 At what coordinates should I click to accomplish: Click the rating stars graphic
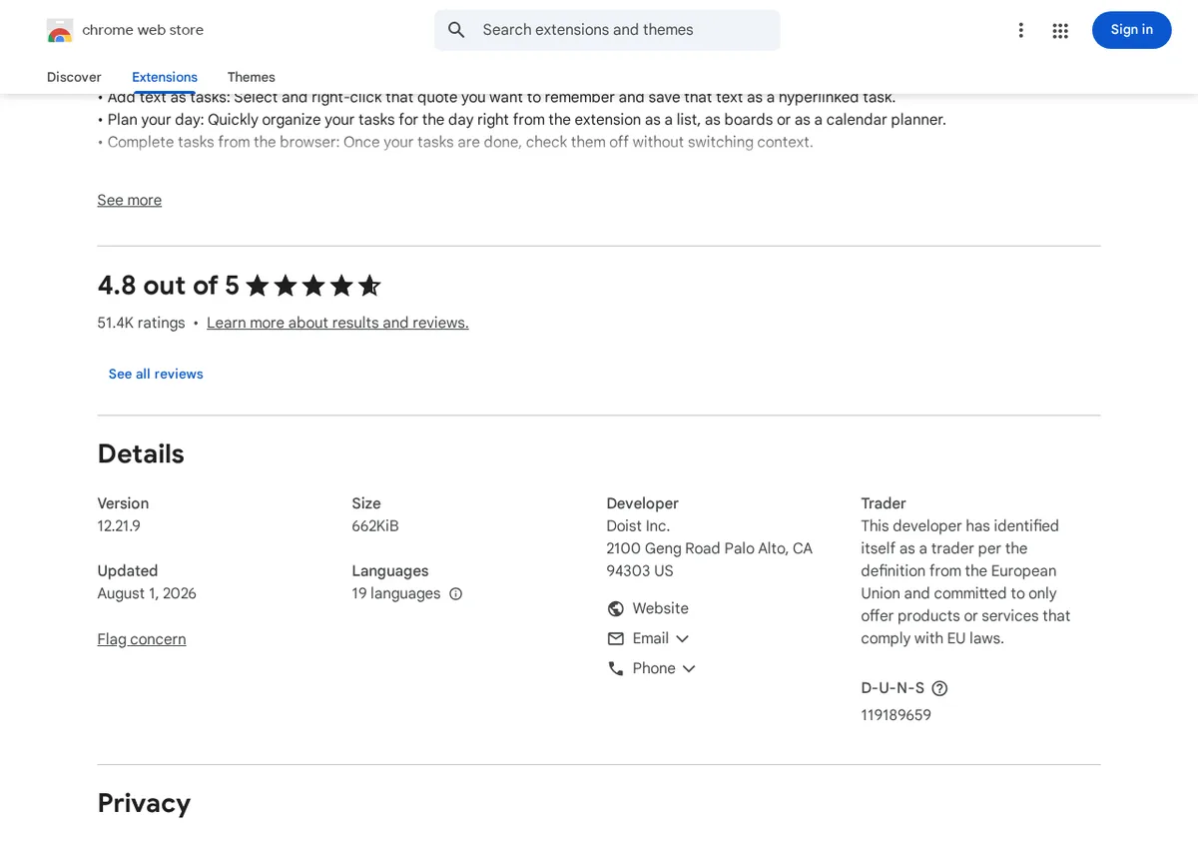[313, 286]
